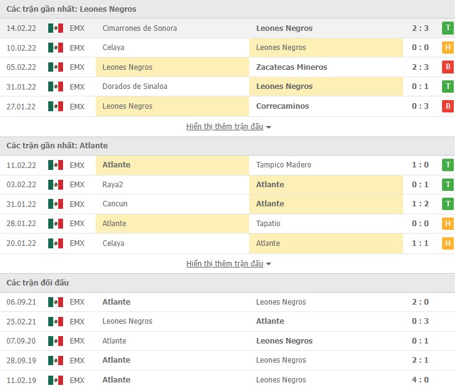
Task: Click the 2 : 3 score on the 14.02.22 match
Action: pos(420,28)
